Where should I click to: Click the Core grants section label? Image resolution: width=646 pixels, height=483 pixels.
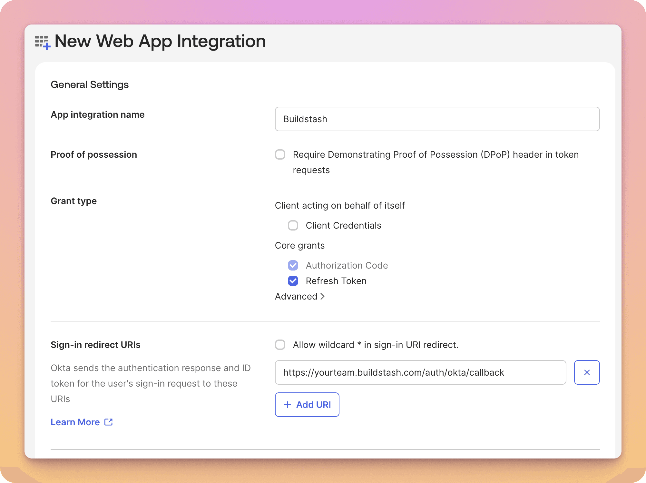[299, 245]
